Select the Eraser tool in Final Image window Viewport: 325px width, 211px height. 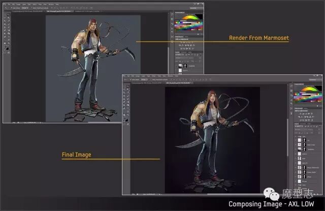pos(124,102)
